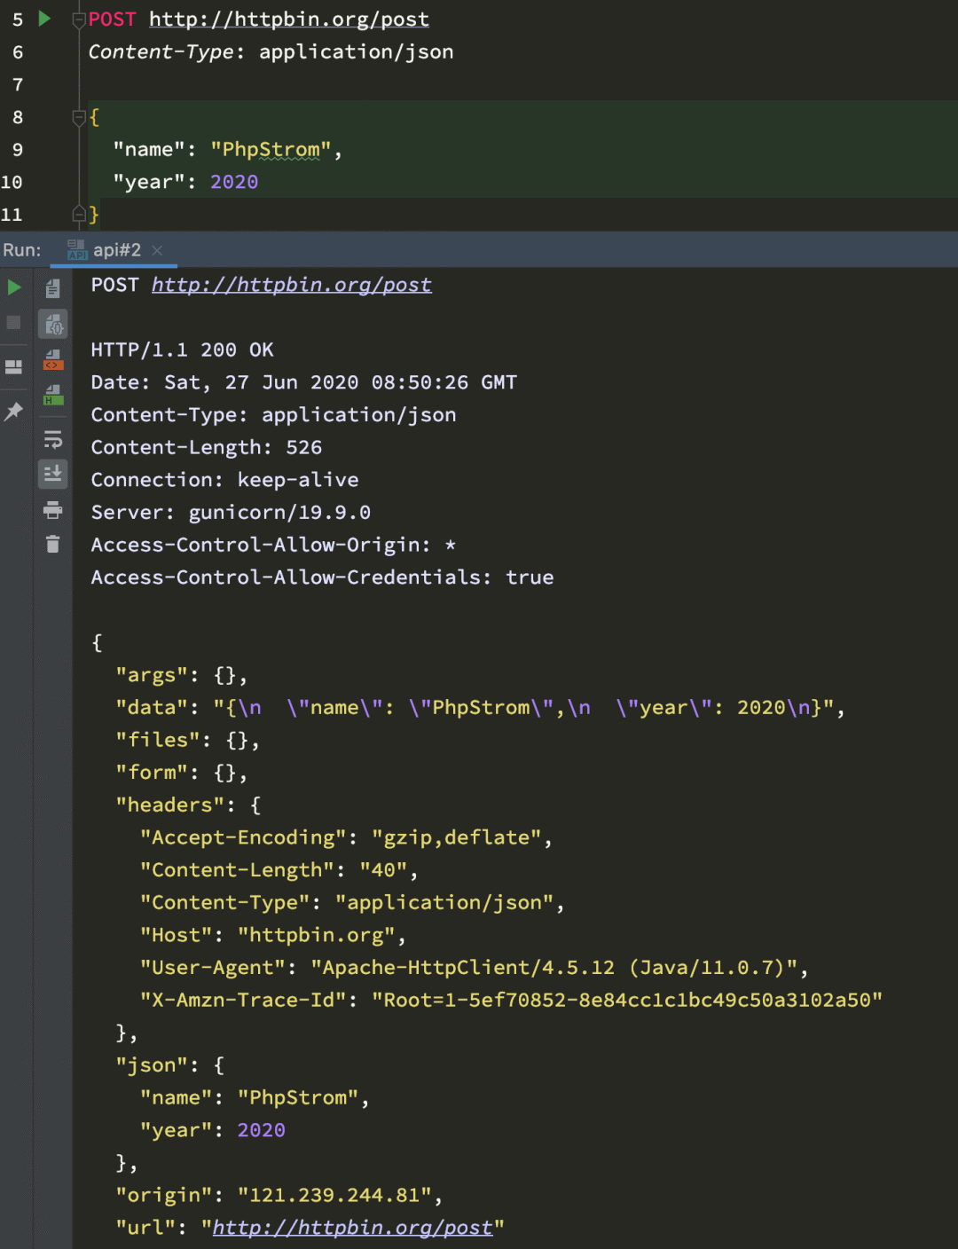Collapse the POST request fold marker
958x1249 pixels.
[x=78, y=20]
